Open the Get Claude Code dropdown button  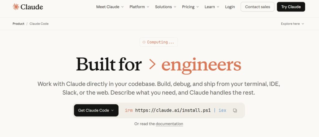96,111
